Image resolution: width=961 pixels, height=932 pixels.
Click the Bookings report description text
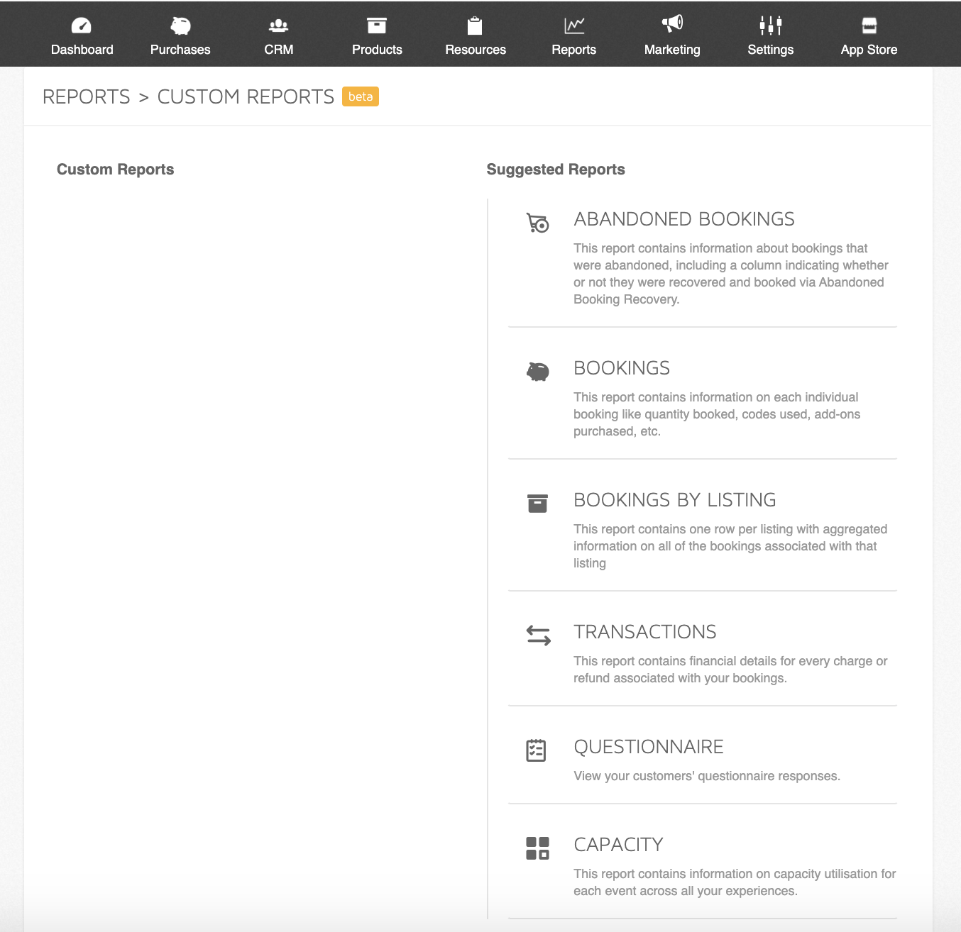(717, 414)
